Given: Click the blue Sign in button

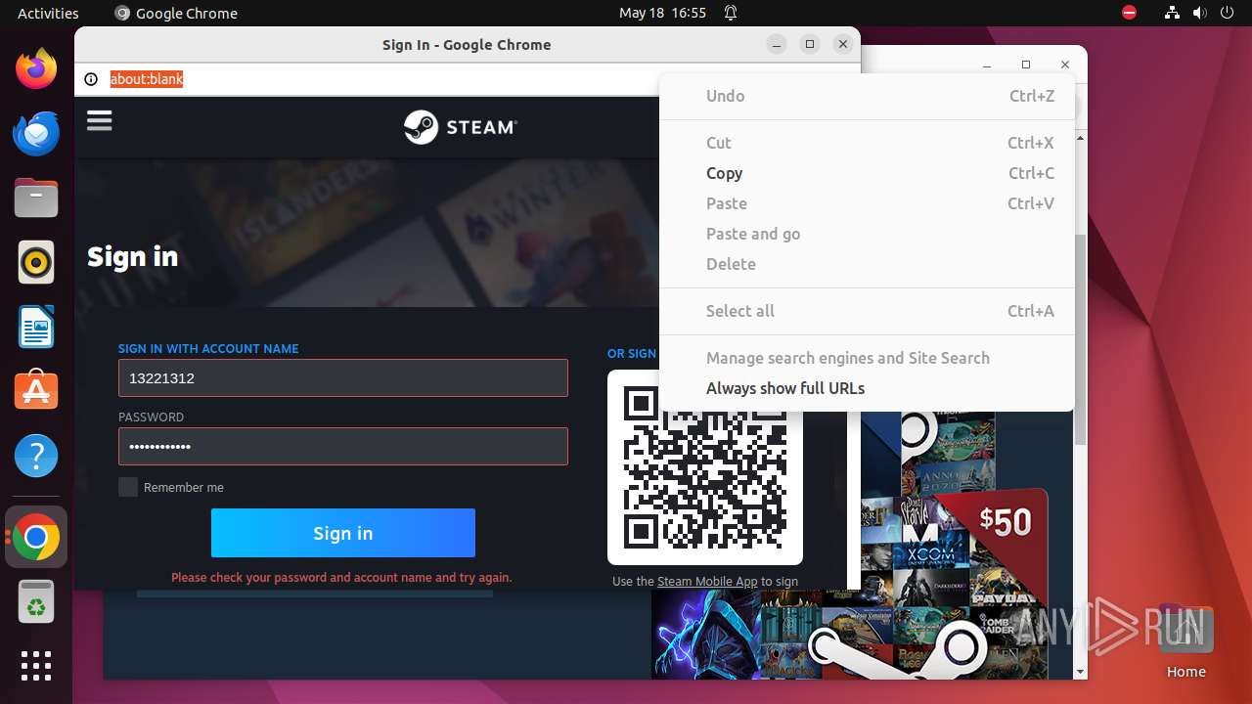Looking at the screenshot, I should click(343, 533).
